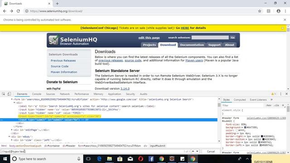The height and width of the screenshot is (163, 290).
Task: Open Maven Information in the sidebar
Action: [x=64, y=72]
